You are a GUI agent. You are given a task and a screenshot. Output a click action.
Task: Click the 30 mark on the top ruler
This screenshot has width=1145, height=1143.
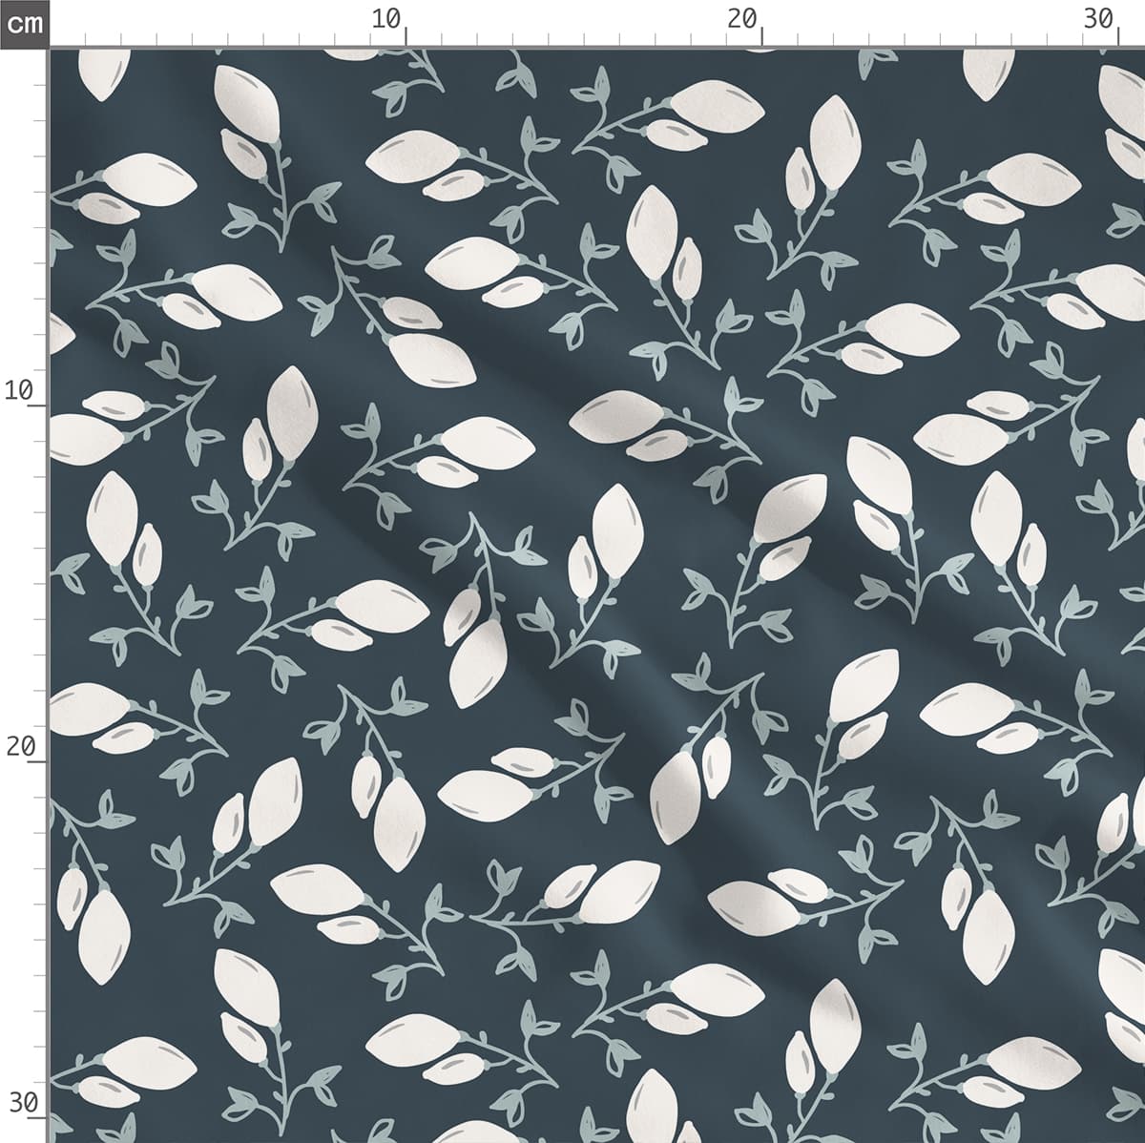pyautogui.click(x=1098, y=18)
